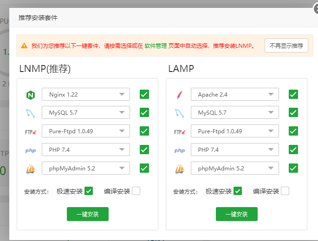Open LAMP phpMyAdmin 5.2 dropdown

pos(235,168)
